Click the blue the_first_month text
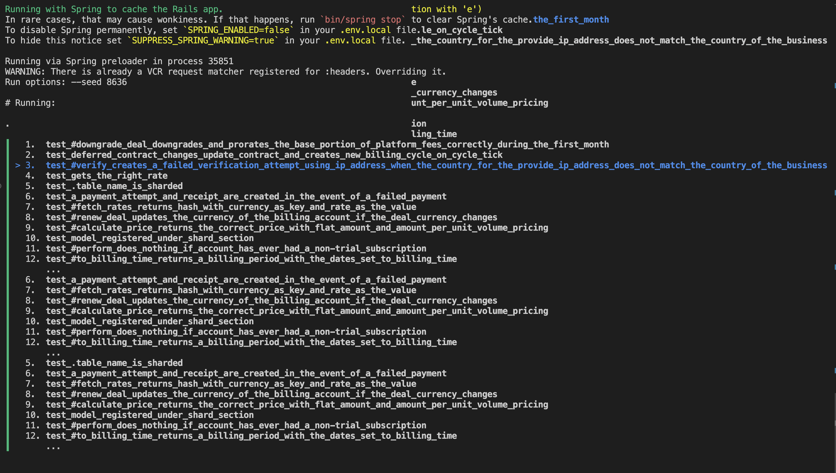Screen dimensions: 836x473 coord(571,20)
